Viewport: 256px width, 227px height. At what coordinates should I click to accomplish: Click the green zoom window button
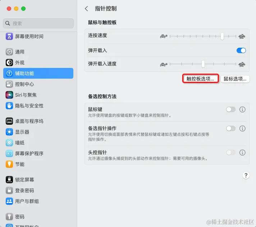[23, 9]
